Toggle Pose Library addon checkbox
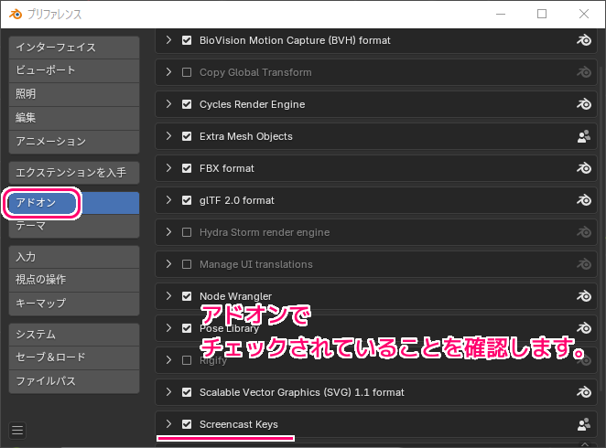The width and height of the screenshot is (606, 448). point(187,328)
